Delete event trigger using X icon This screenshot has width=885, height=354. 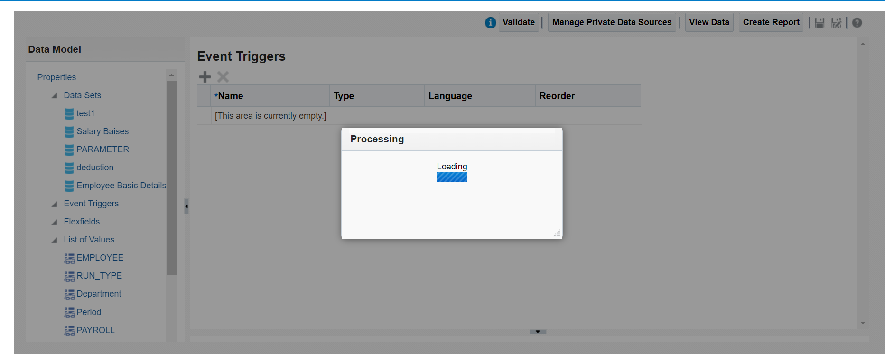223,77
